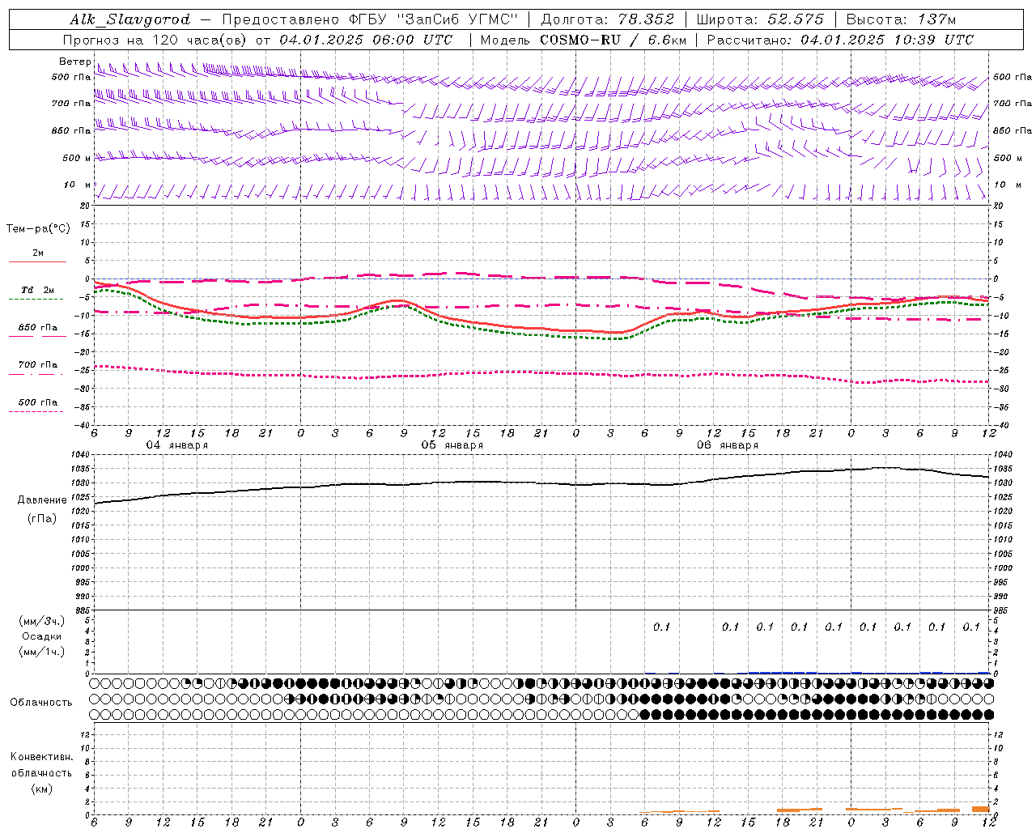
Task: Click the (км) unit label for convective cloud
Action: (42, 789)
